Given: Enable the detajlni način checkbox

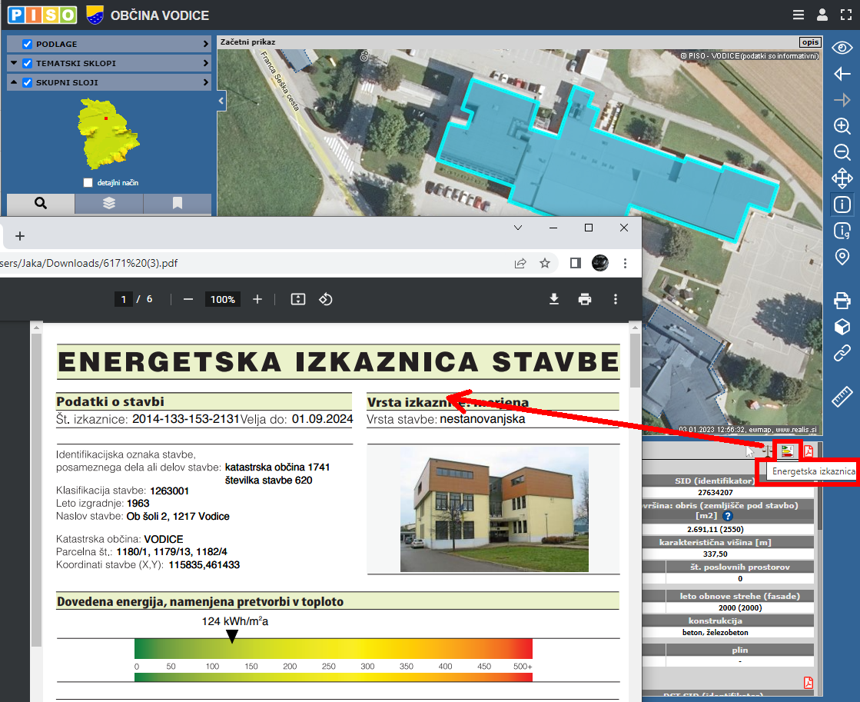Looking at the screenshot, I should 88,183.
